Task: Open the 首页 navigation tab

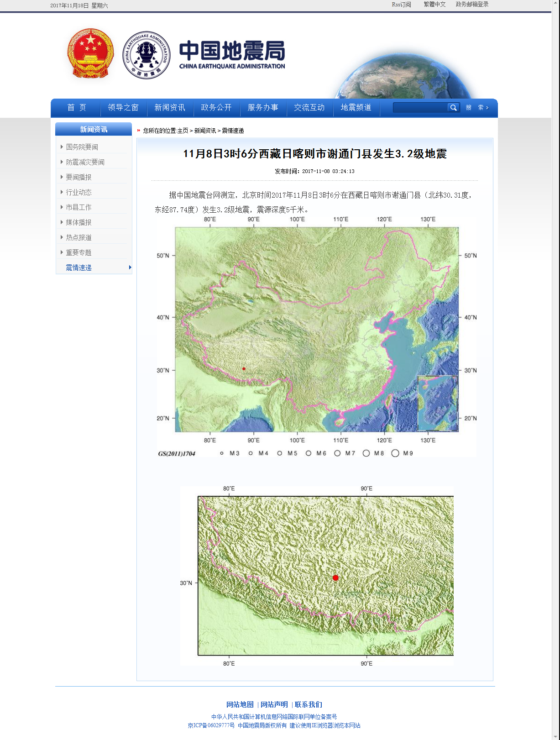Action: click(77, 108)
